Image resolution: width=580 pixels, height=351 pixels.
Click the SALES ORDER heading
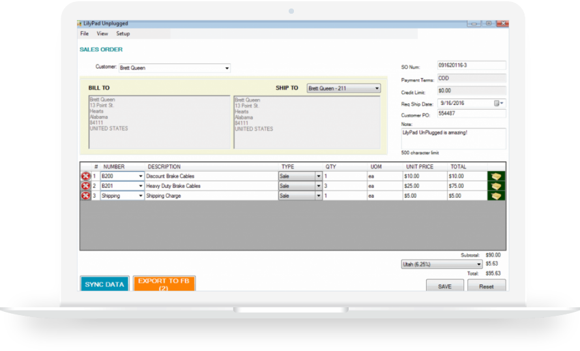(x=101, y=50)
